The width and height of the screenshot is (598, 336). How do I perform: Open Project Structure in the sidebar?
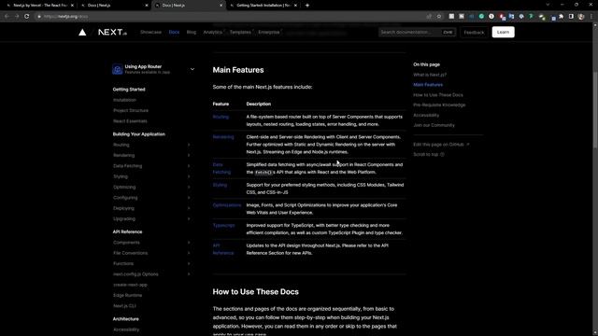[131, 110]
